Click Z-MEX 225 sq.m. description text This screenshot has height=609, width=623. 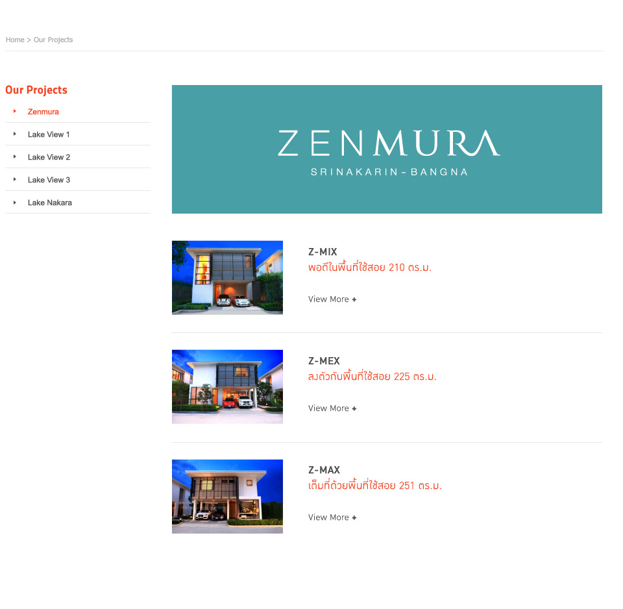pos(373,376)
